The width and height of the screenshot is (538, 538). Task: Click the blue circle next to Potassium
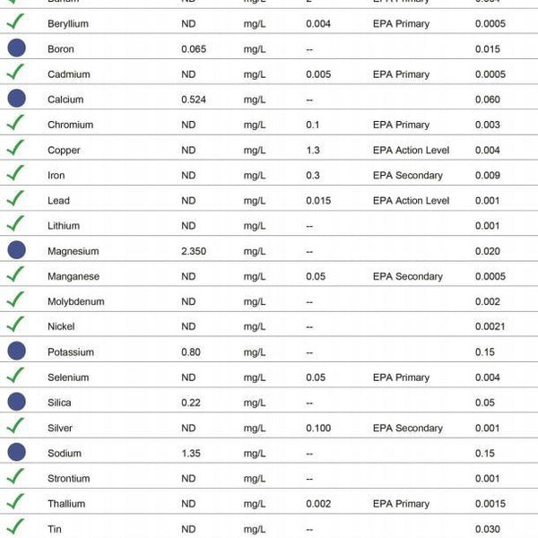16,351
